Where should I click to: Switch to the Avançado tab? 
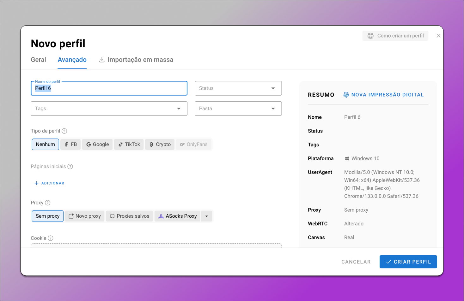pyautogui.click(x=72, y=60)
